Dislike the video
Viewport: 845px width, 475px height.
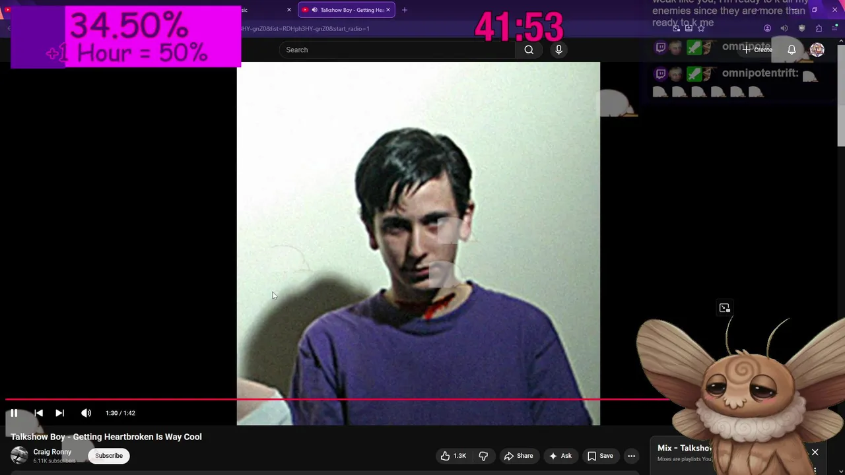483,456
